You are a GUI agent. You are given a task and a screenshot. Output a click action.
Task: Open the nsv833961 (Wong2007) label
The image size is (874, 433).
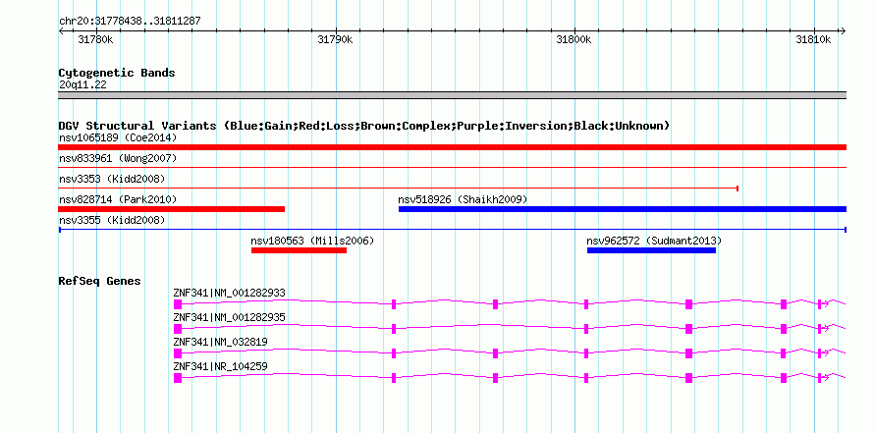click(x=118, y=158)
